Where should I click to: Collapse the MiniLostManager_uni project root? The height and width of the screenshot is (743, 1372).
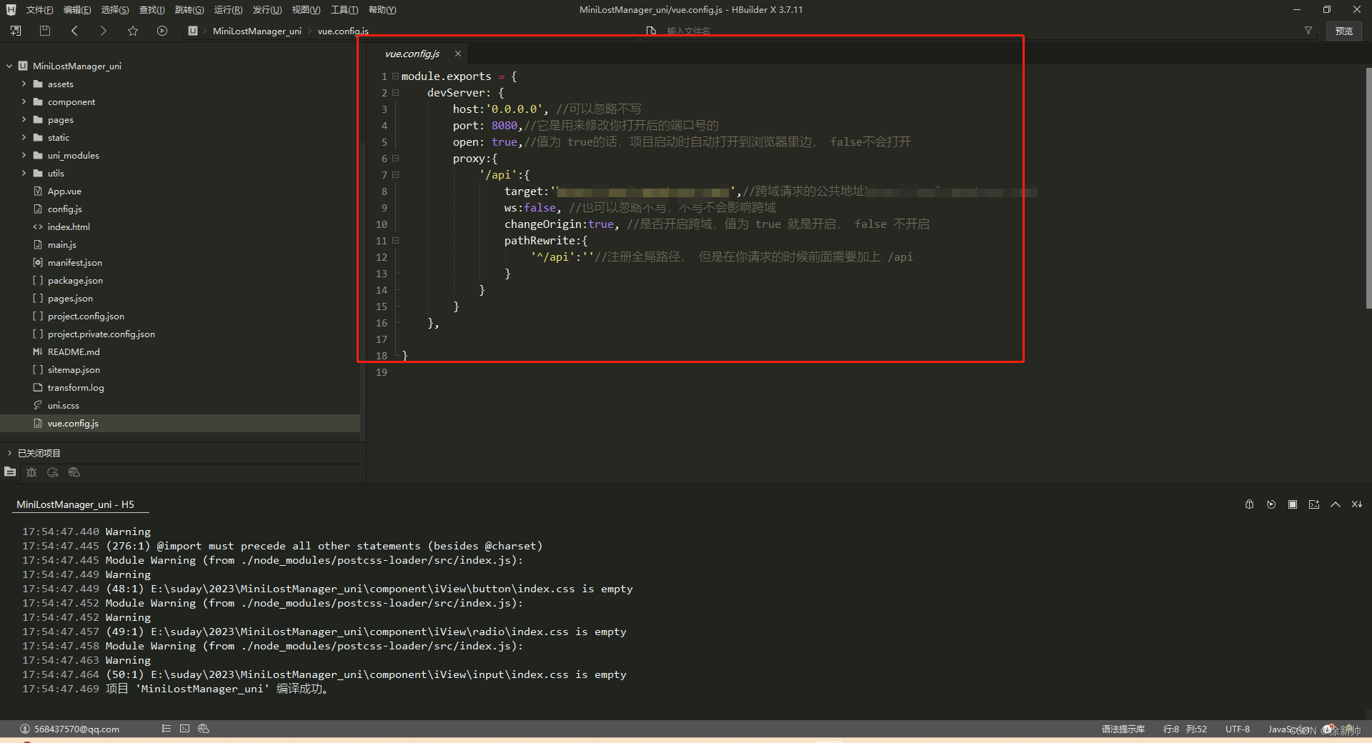click(x=9, y=66)
